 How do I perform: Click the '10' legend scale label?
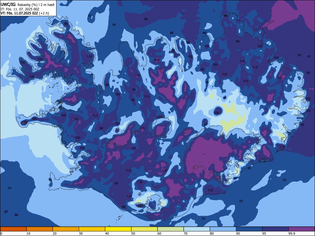pyautogui.click(x=28, y=233)
